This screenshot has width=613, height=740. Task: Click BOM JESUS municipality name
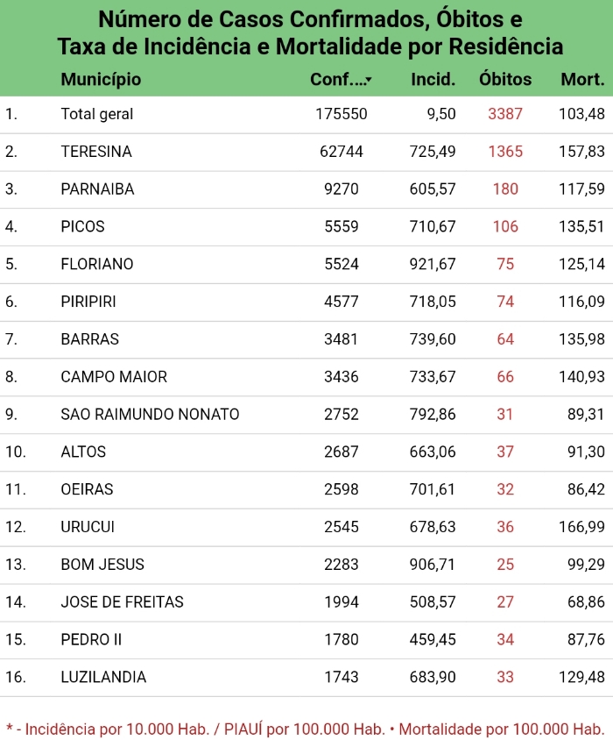102,565
